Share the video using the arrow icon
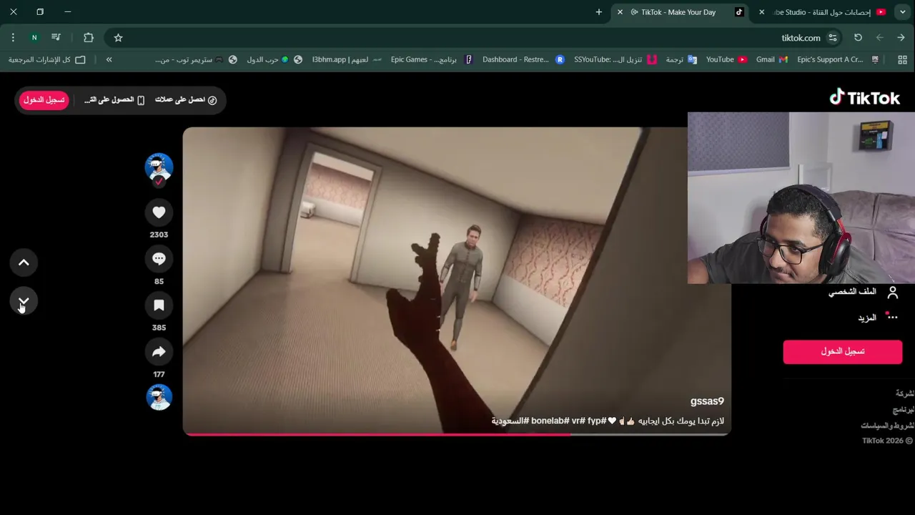This screenshot has width=915, height=515. click(159, 352)
